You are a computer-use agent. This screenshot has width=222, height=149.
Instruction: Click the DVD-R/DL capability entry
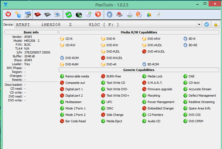coord(110,52)
